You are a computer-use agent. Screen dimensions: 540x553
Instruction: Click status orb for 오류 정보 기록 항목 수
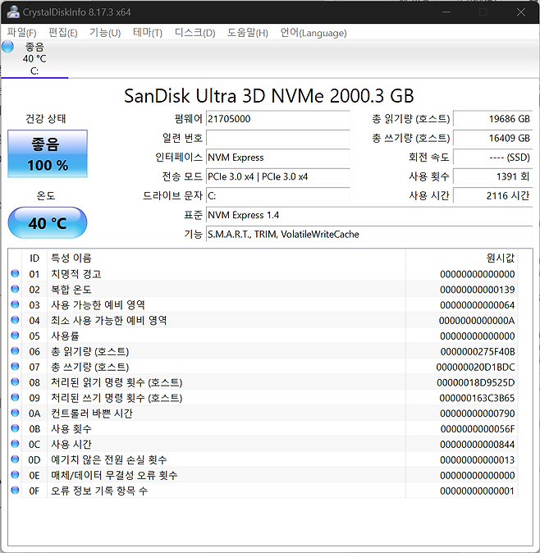pos(15,491)
